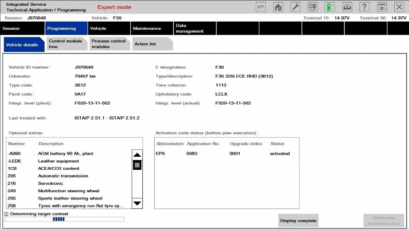Click the Terminal 30 voltage 14.97V
The height and width of the screenshot is (229, 409).
pos(399,18)
